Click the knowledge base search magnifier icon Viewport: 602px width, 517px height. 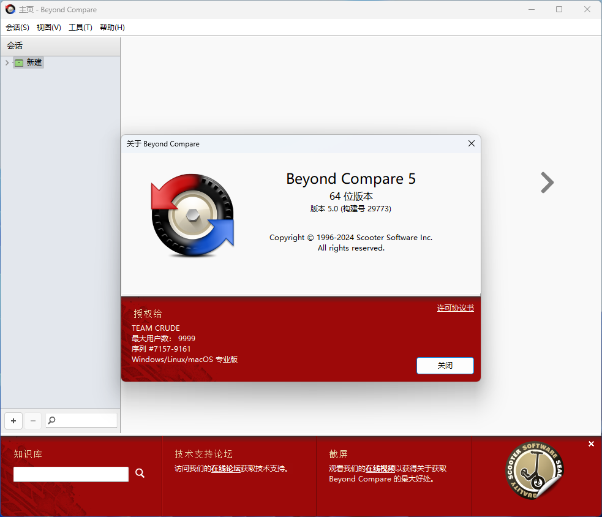(140, 474)
